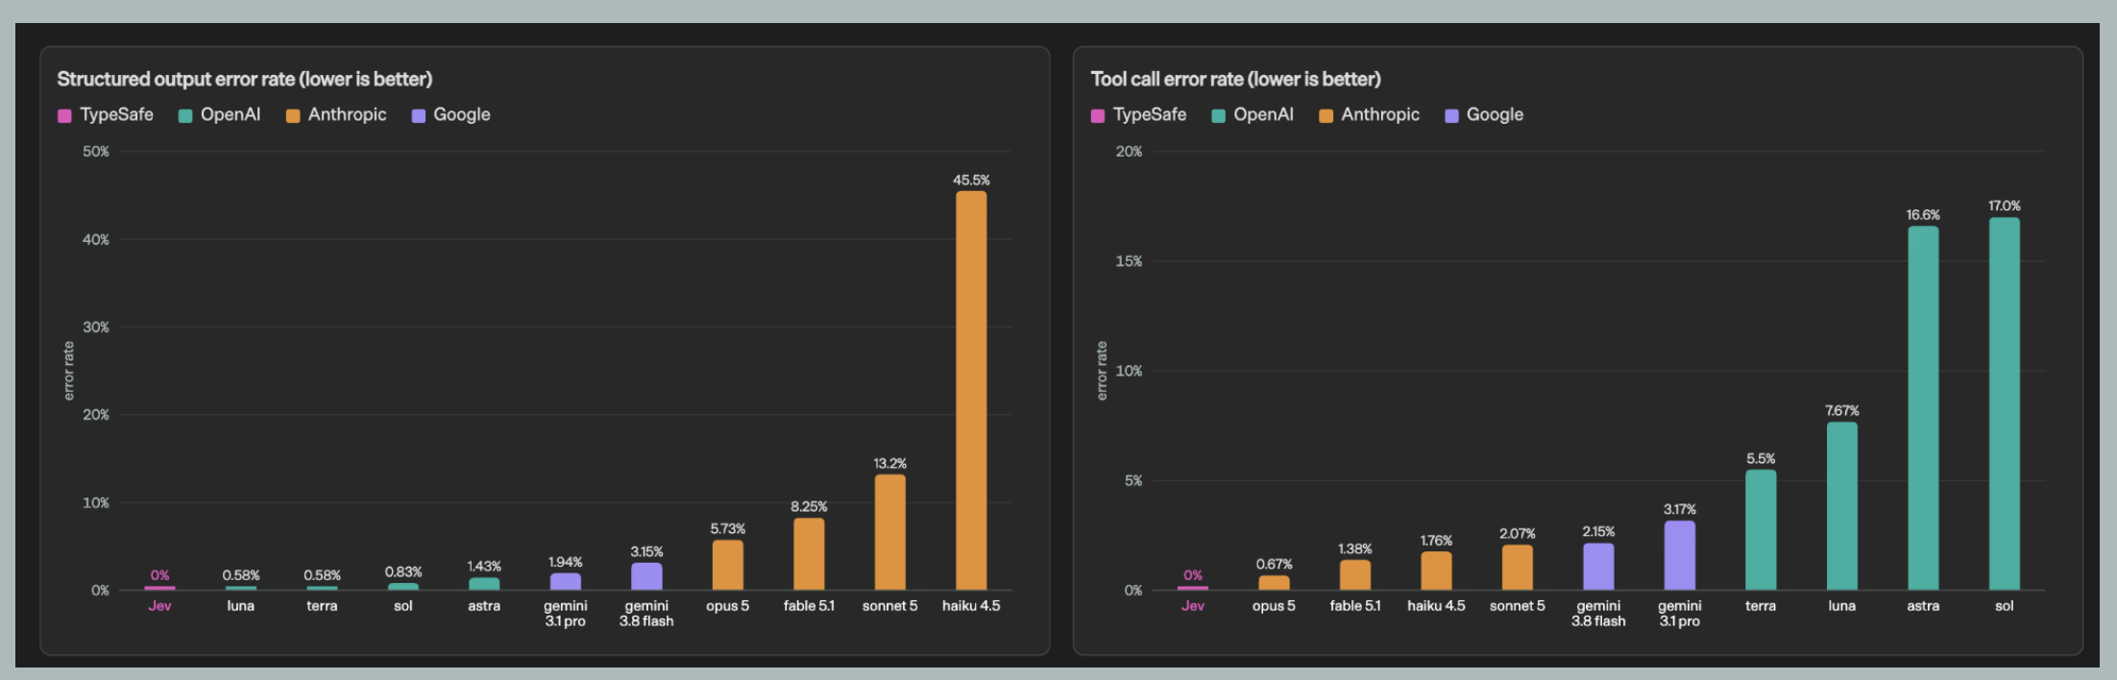
Task: Click the sol bar at 17.0%
Action: (x=2005, y=403)
